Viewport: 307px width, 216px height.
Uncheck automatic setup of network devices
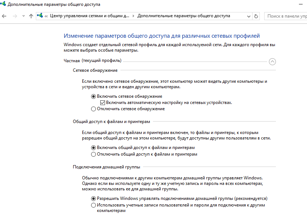click(x=103, y=103)
